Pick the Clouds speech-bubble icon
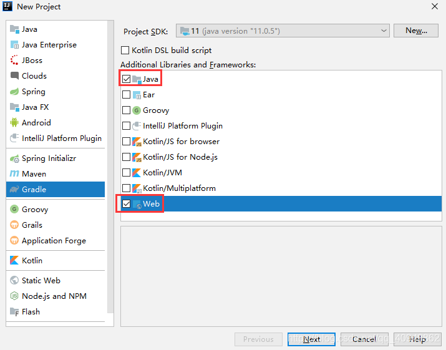 click(14, 76)
